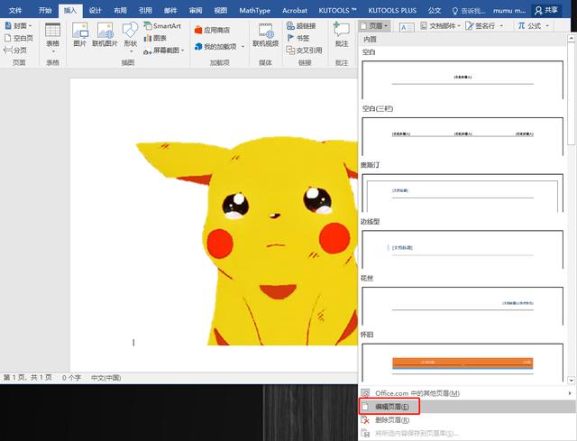This screenshot has width=577, height=441.
Task: Click the gallery scrollbar up arrow
Action: pos(571,38)
